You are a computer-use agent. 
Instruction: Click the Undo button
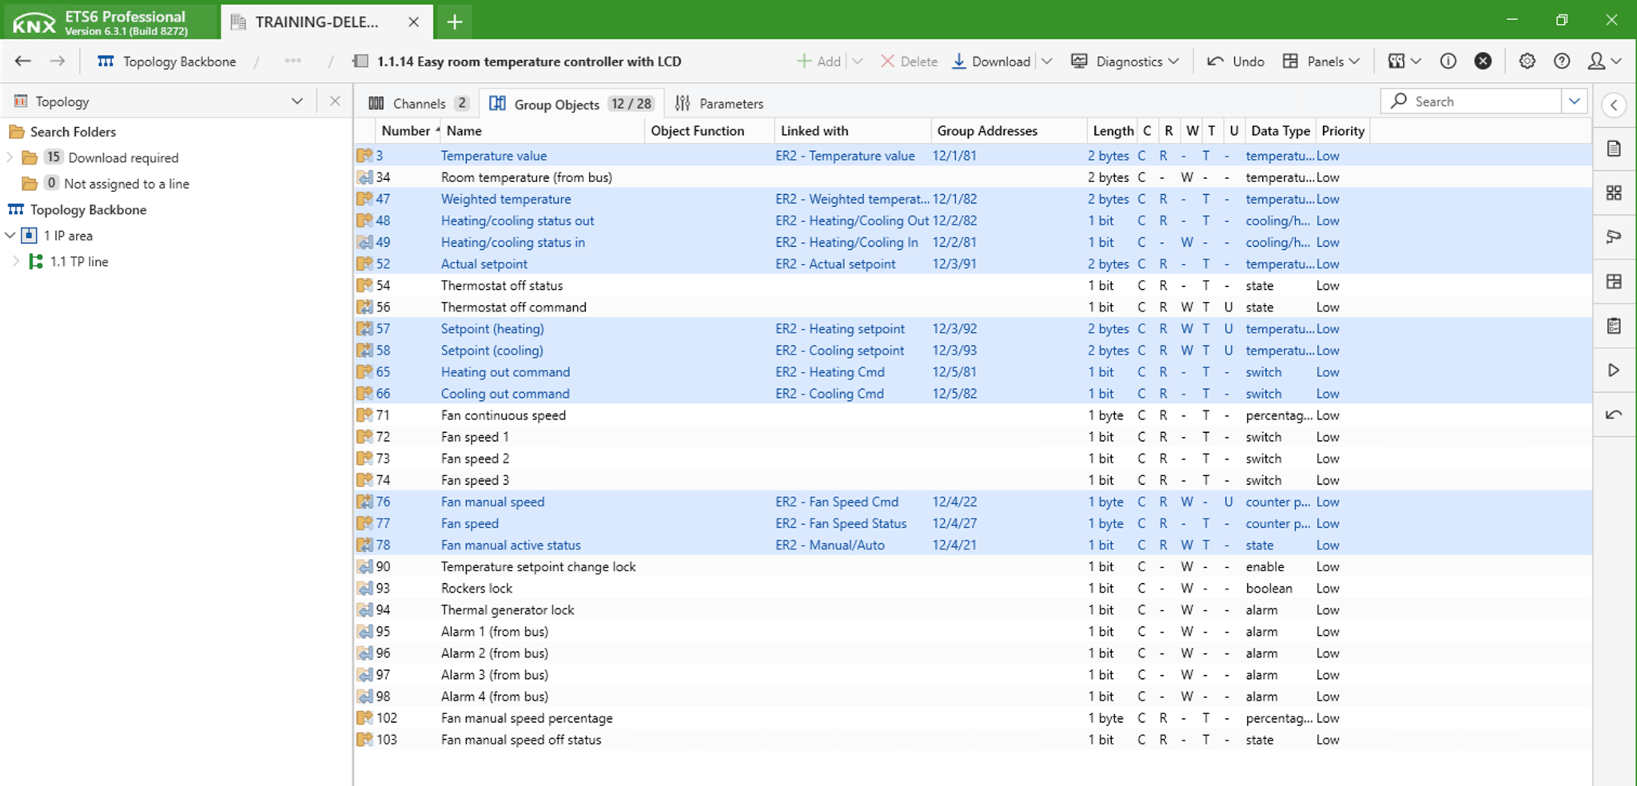tap(1236, 62)
